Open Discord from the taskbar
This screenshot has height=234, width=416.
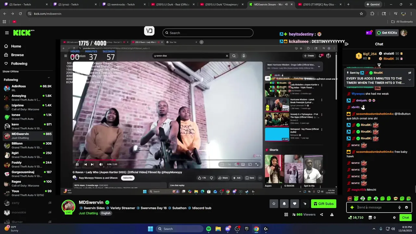(x=227, y=229)
